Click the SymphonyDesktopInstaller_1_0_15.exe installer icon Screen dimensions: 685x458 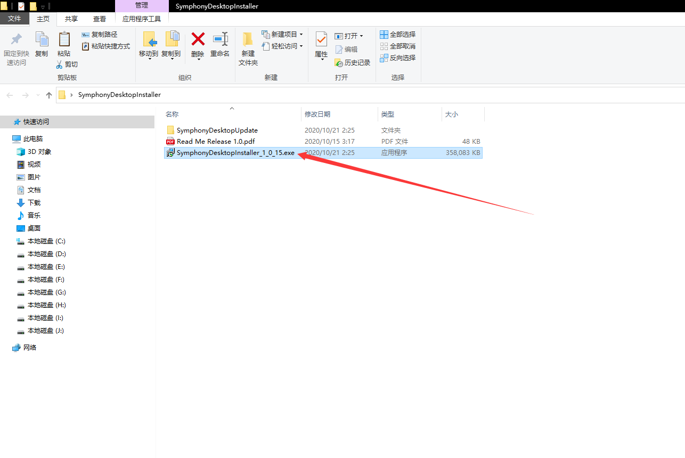(170, 152)
